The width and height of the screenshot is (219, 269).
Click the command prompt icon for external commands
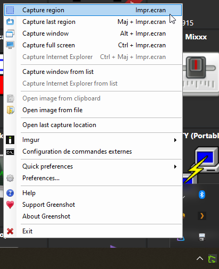10,152
